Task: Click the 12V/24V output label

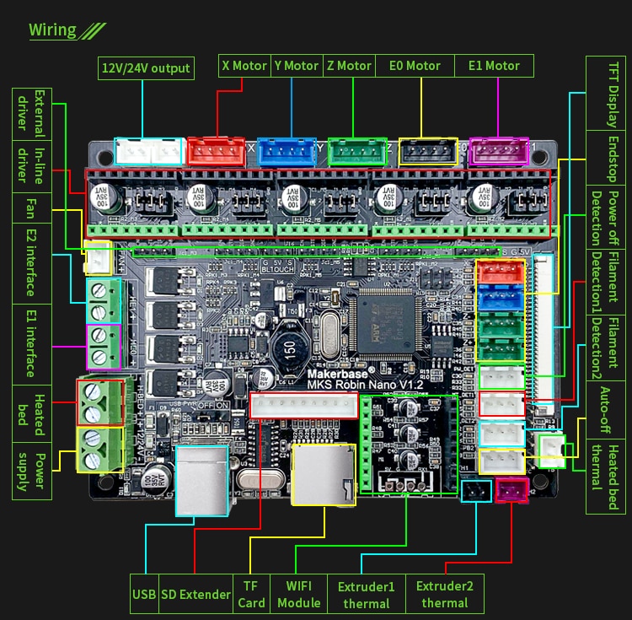Action: [x=146, y=68]
